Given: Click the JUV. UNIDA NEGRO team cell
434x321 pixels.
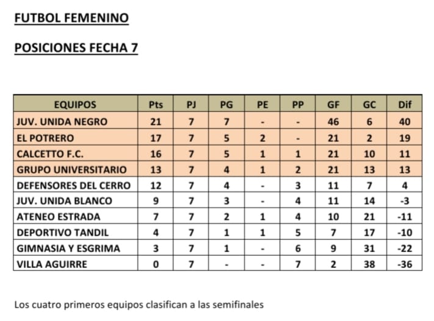Looking at the screenshot, I should coord(62,122).
